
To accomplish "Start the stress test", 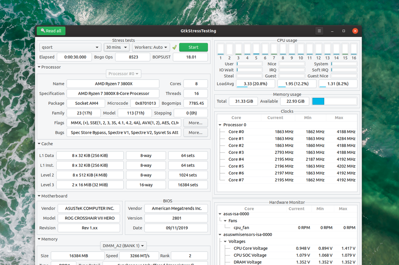I will point(193,47).
